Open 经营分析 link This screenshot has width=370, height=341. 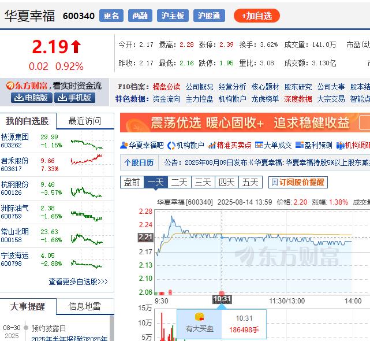coord(232,87)
